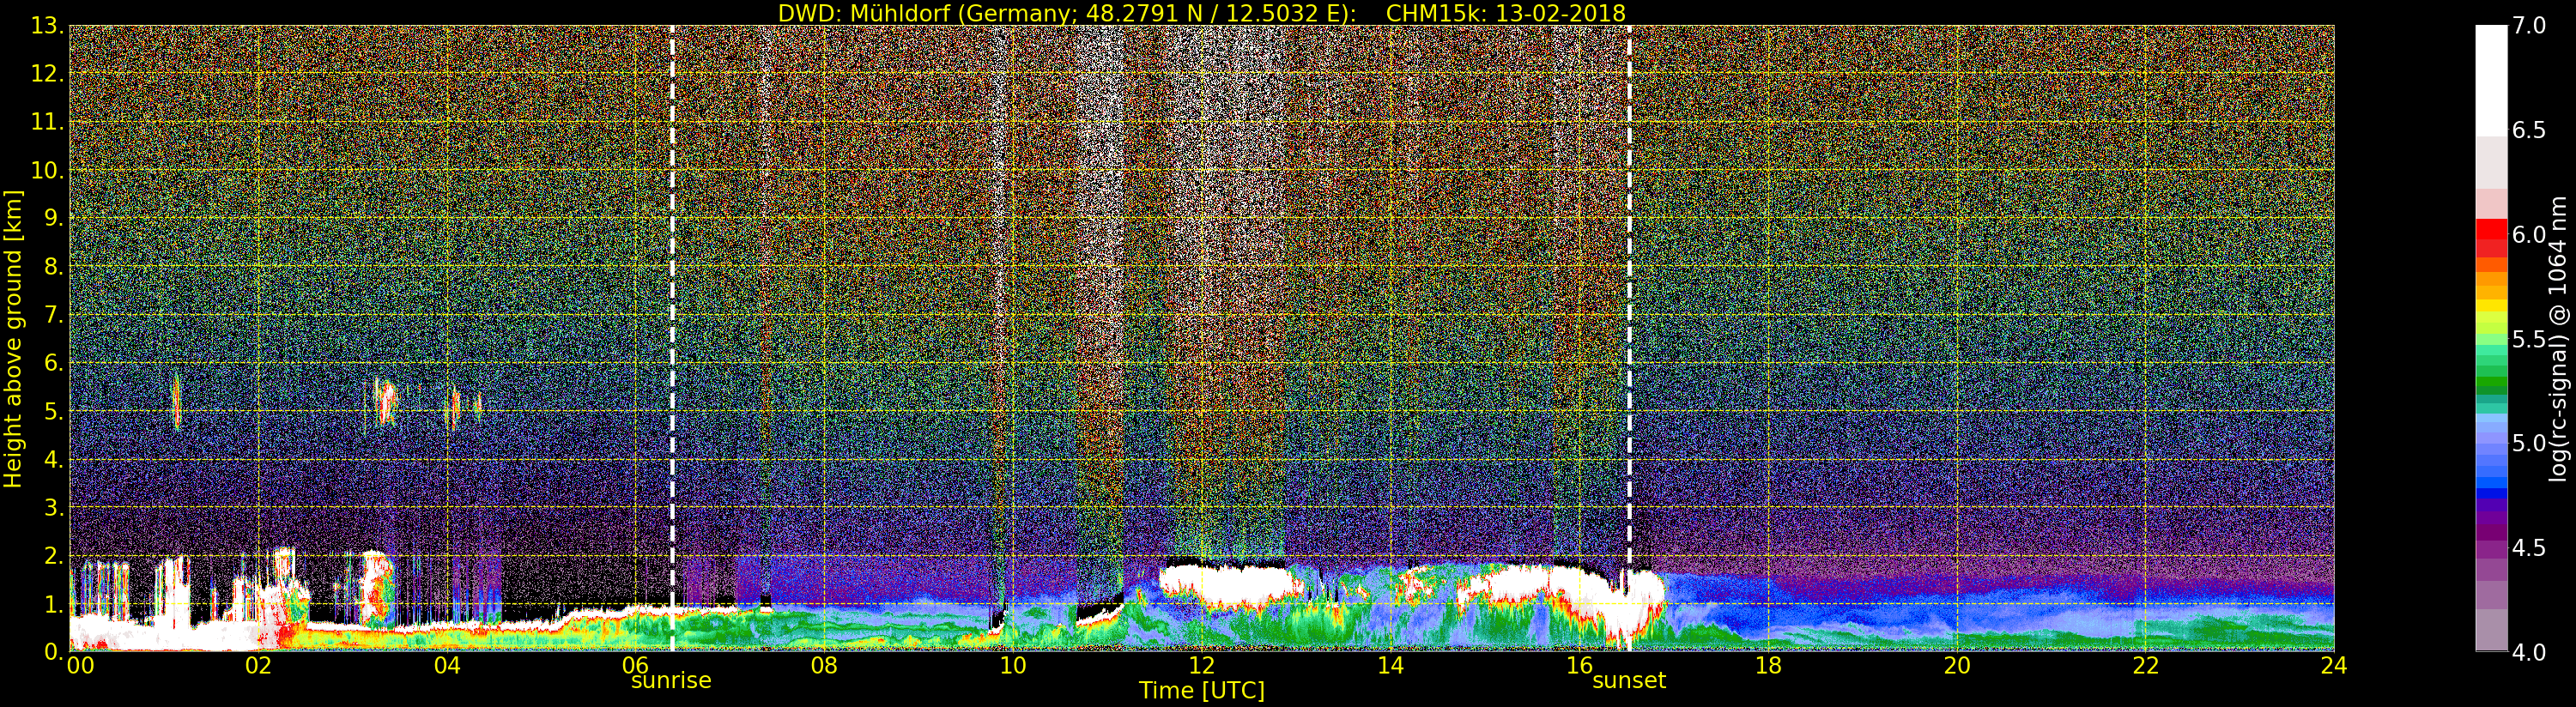
Task: Click the 'Time [UTC]' axis label
Action: tap(1201, 691)
